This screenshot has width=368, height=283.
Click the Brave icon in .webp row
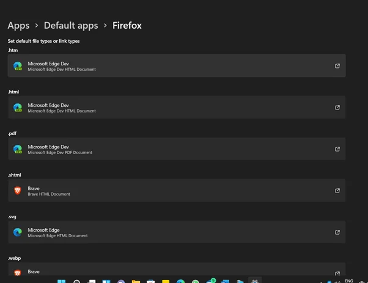pos(18,273)
